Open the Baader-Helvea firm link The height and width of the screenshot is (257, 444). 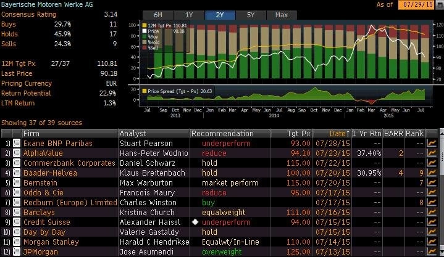pyautogui.click(x=50, y=173)
